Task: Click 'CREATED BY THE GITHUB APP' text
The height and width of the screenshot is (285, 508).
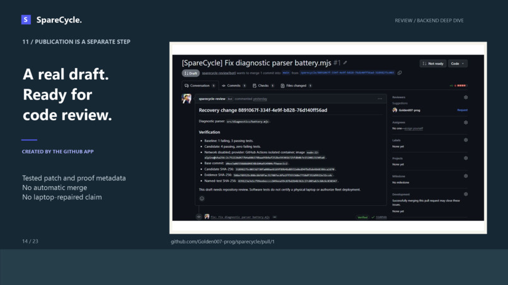Action: tap(57, 152)
